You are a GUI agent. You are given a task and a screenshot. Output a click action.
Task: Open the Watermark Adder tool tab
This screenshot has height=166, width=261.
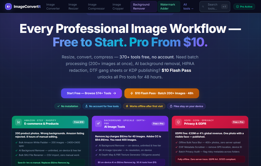(x=169, y=7)
